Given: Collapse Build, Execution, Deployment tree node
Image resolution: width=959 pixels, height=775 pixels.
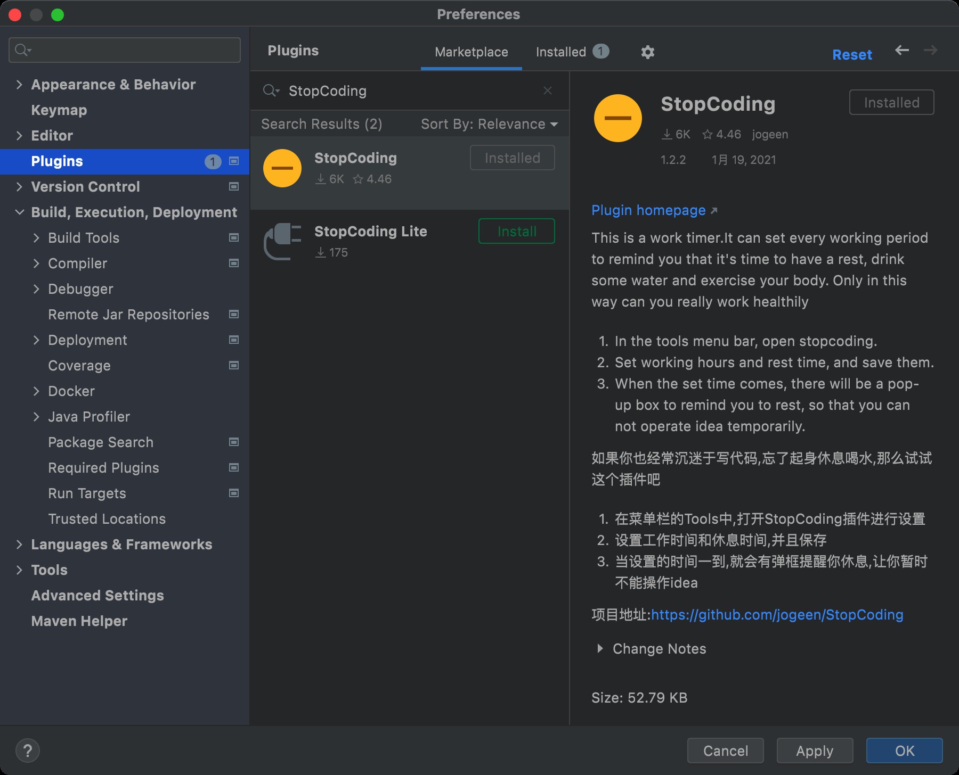Looking at the screenshot, I should [x=20, y=212].
